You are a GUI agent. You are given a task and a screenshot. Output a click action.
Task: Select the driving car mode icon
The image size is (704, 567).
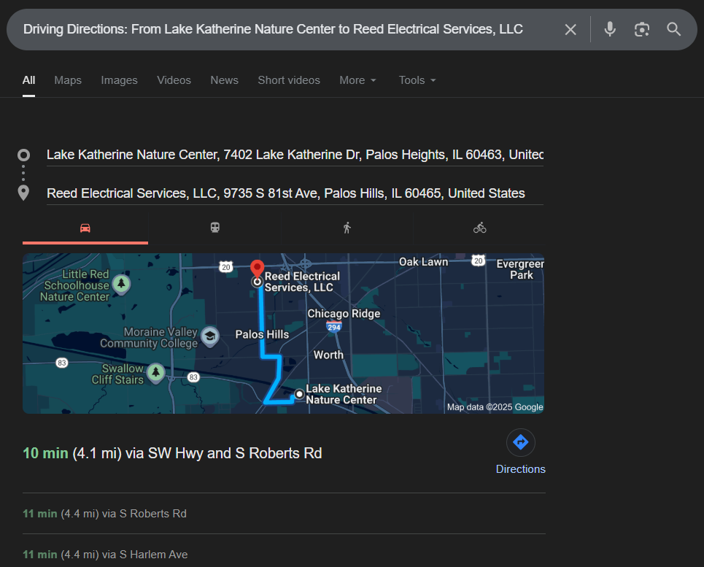85,228
